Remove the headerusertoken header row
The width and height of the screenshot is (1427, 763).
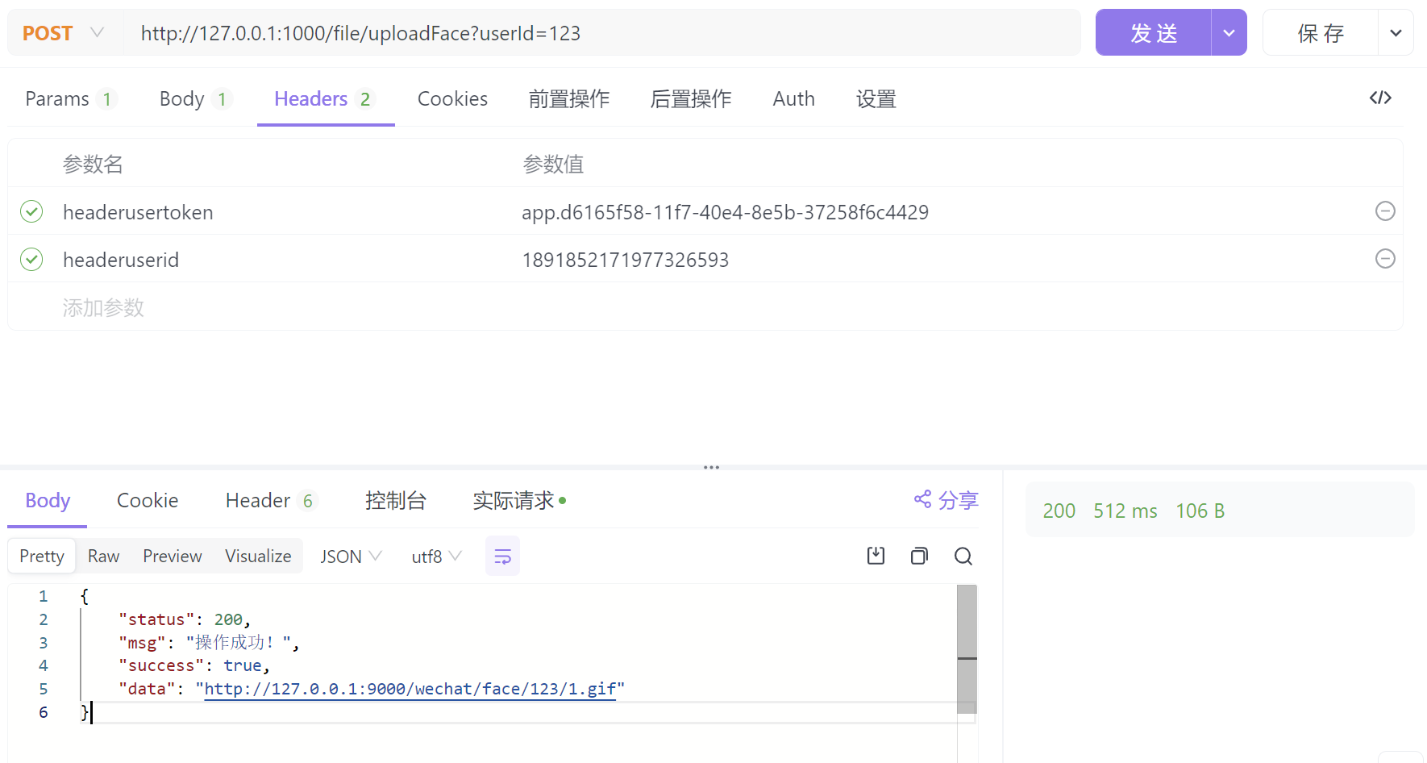(x=1386, y=211)
